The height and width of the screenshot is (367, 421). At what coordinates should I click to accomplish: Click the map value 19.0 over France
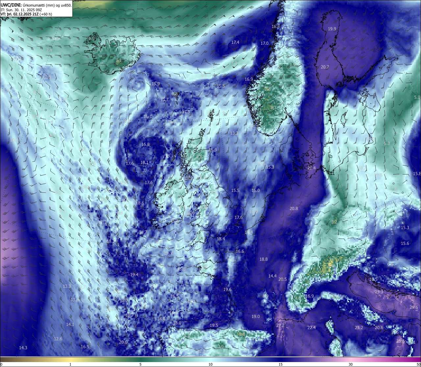256,317
